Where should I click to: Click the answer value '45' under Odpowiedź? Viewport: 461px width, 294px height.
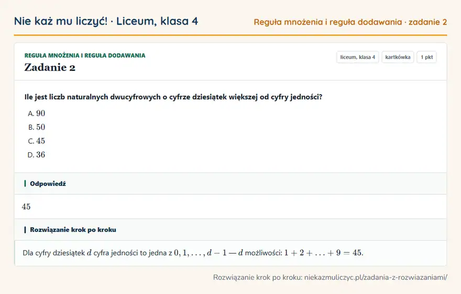click(26, 207)
